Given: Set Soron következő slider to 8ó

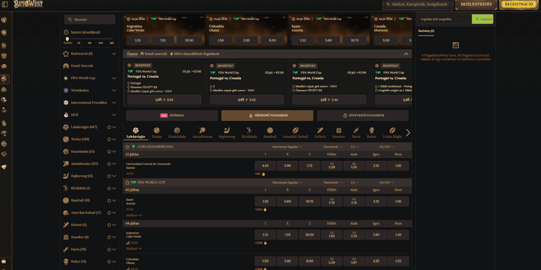Looking at the screenshot, I should [90, 43].
